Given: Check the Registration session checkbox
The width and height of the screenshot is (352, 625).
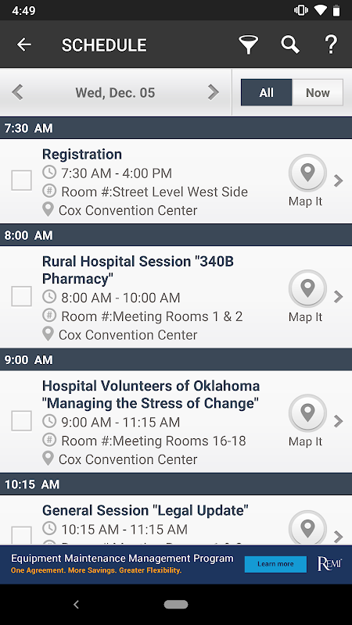Looking at the screenshot, I should click(x=22, y=180).
